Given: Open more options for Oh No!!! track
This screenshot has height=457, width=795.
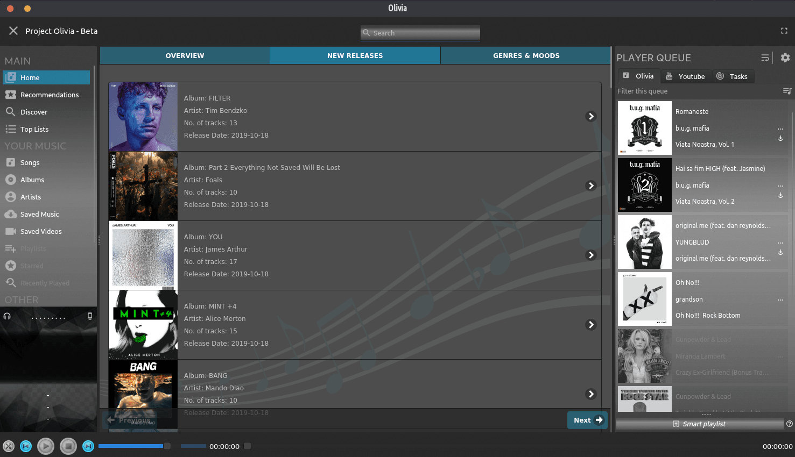Looking at the screenshot, I should point(780,299).
